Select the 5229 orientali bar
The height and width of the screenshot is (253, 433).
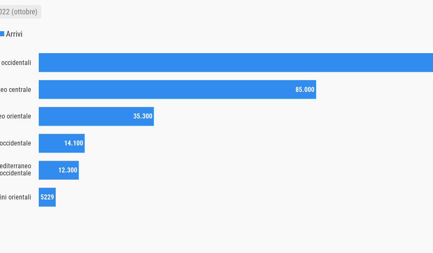click(x=47, y=197)
